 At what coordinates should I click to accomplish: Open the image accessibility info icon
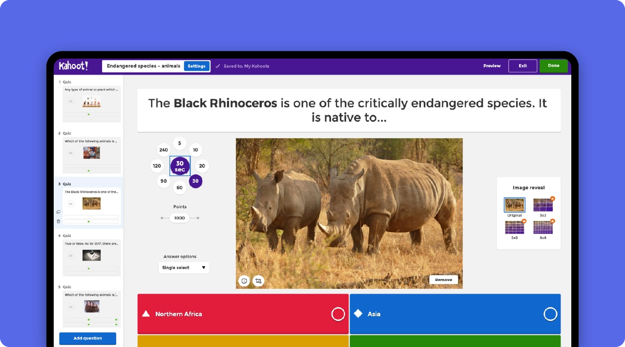click(x=245, y=281)
